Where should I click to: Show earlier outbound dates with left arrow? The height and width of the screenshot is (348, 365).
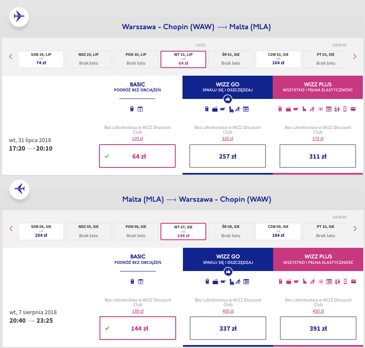pyautogui.click(x=11, y=57)
